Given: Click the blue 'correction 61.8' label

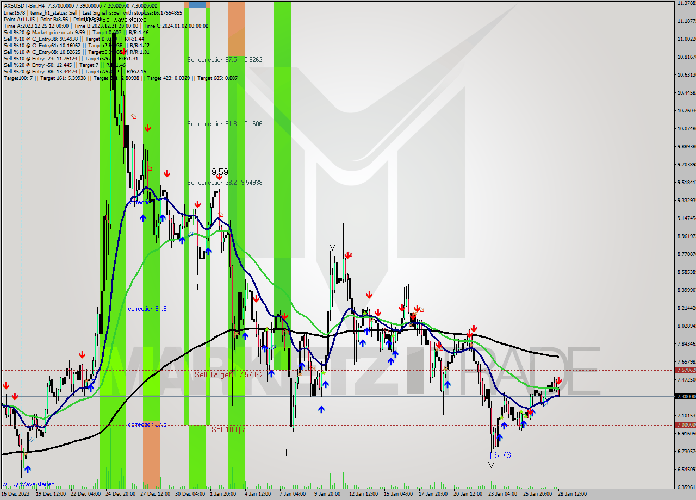Looking at the screenshot, I should pos(147,309).
